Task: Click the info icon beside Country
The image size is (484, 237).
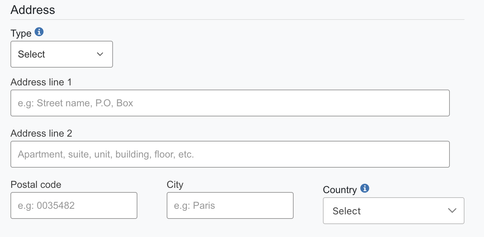Action: click(365, 189)
